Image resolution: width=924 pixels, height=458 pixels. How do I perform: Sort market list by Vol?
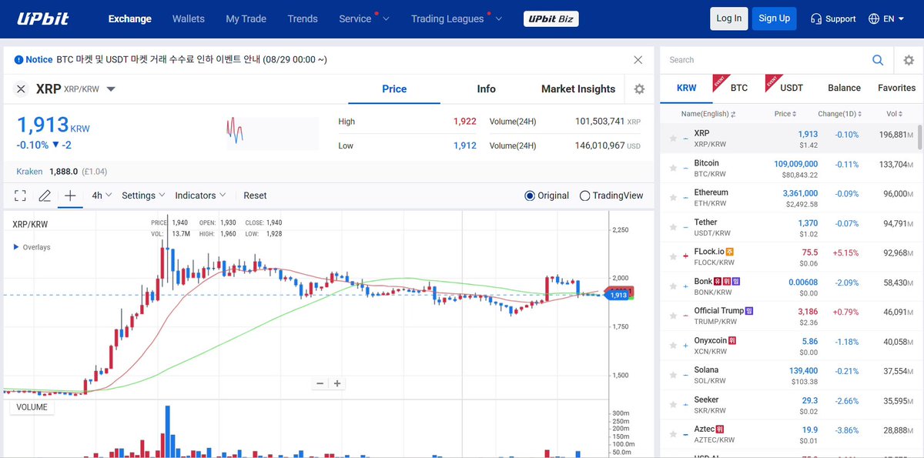[x=896, y=114]
